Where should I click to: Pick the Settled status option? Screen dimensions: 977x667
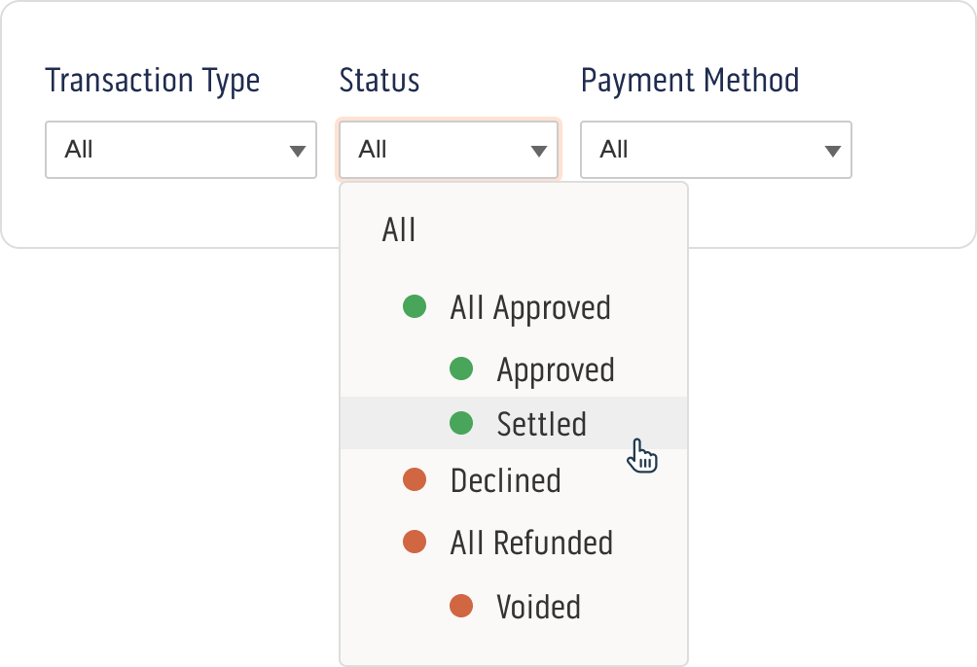(x=541, y=424)
